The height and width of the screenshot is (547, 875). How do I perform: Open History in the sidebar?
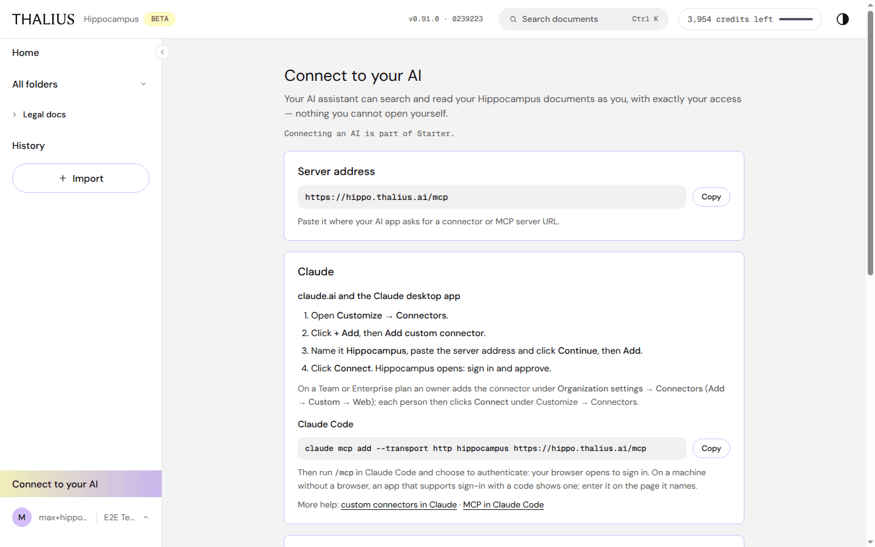coord(29,146)
